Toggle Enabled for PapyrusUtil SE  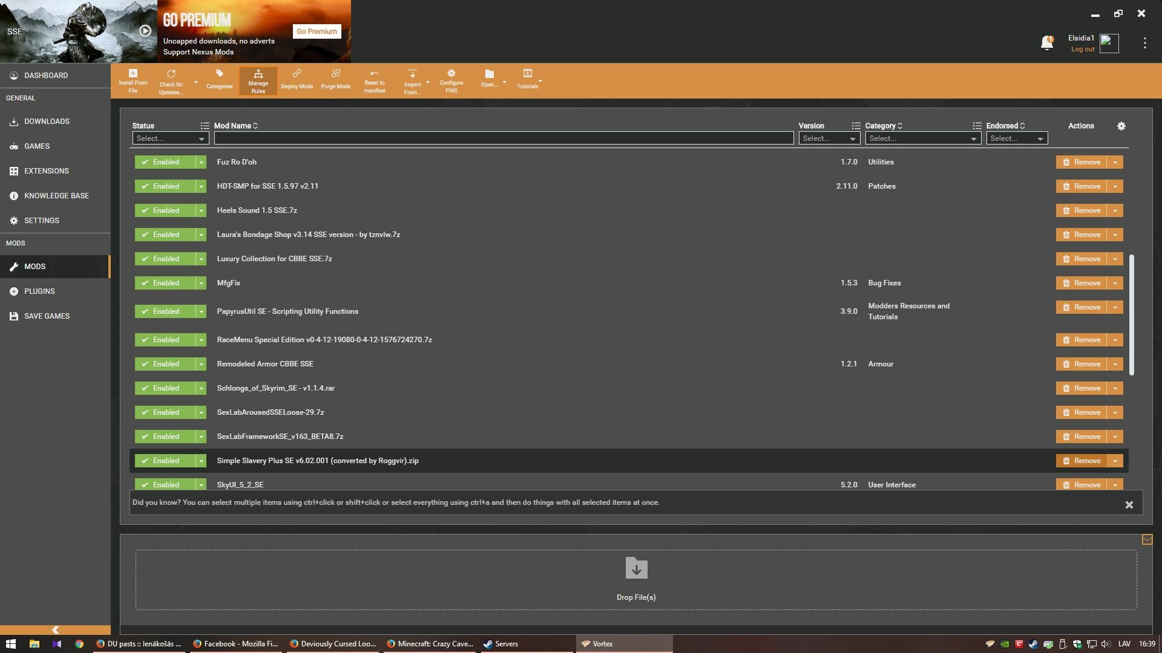point(165,311)
